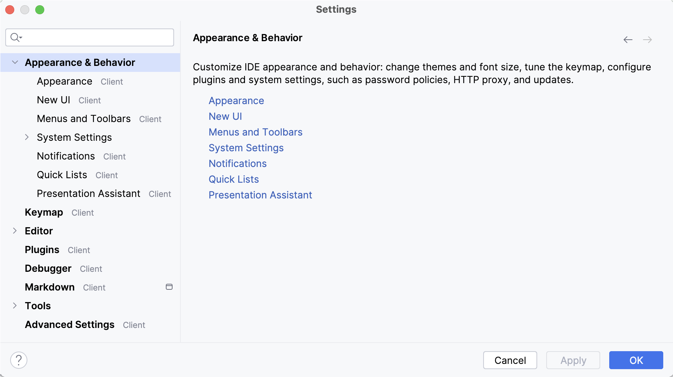
Task: Select Keymap in the sidebar
Action: [x=44, y=212]
